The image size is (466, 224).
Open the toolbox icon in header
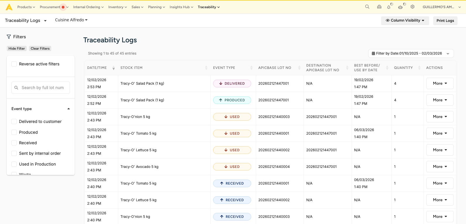point(379,7)
